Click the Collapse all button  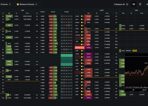tap(121, 4)
